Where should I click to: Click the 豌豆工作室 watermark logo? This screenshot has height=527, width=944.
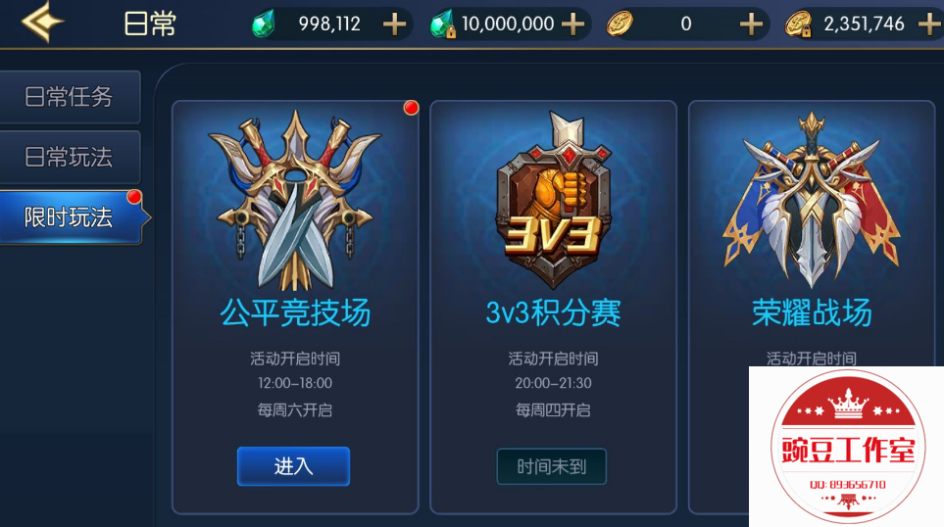tap(848, 446)
